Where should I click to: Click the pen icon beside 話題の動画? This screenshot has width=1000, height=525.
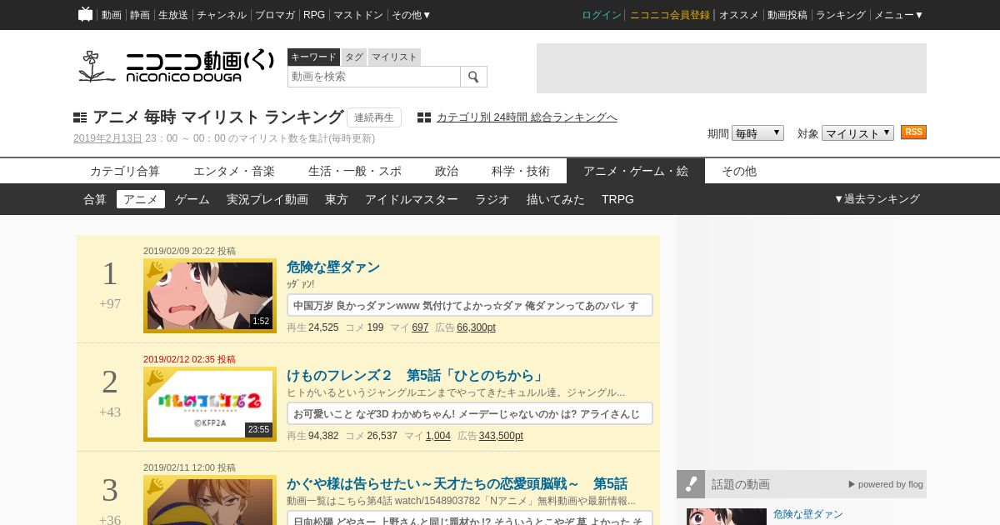pyautogui.click(x=691, y=484)
